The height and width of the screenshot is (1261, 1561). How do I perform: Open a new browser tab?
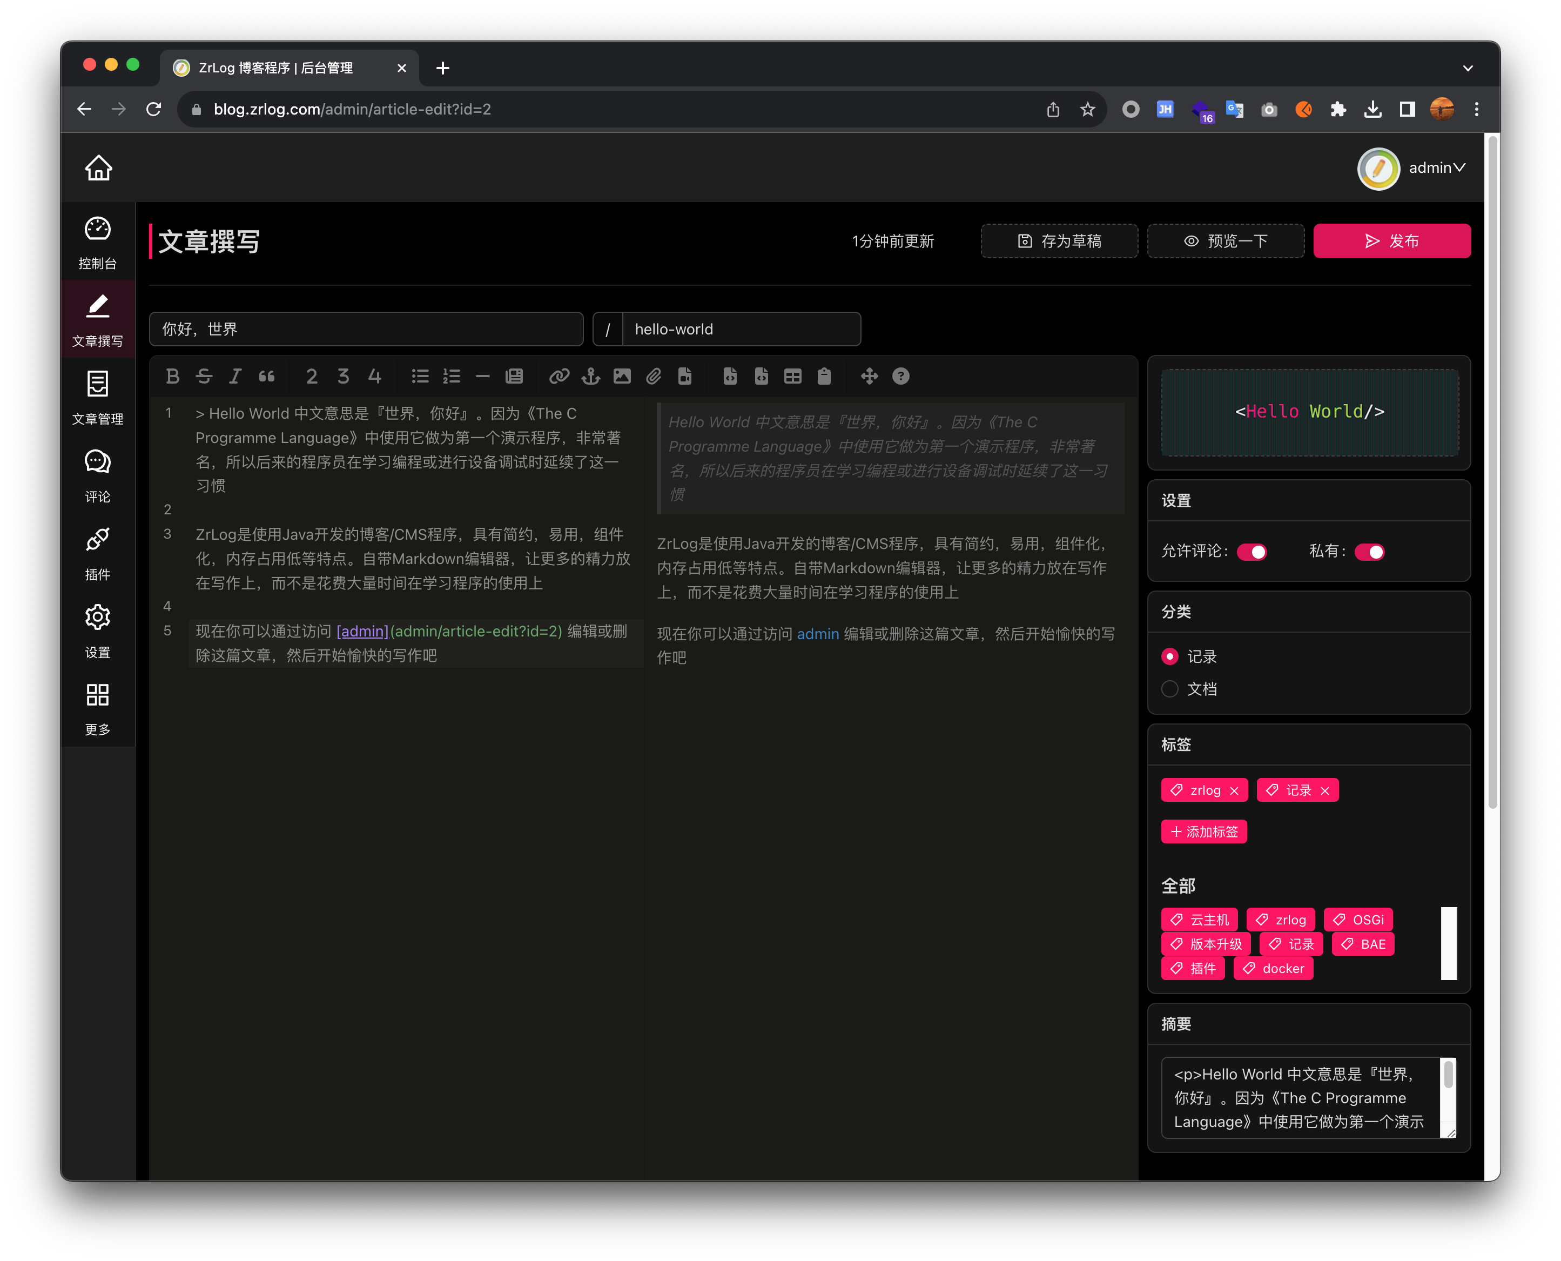click(x=443, y=68)
